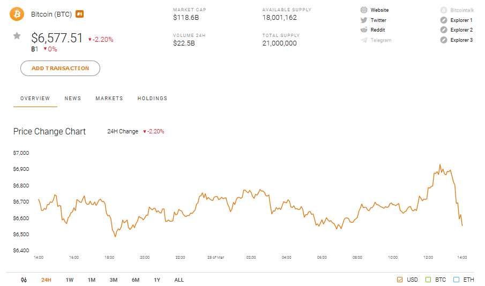
Task: Click the Explorer 2 compass icon
Action: click(444, 29)
